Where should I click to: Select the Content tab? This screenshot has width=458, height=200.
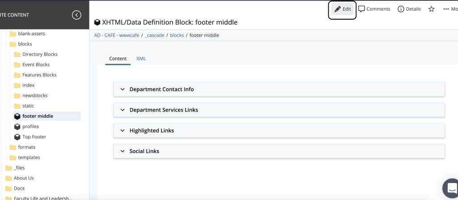(118, 58)
